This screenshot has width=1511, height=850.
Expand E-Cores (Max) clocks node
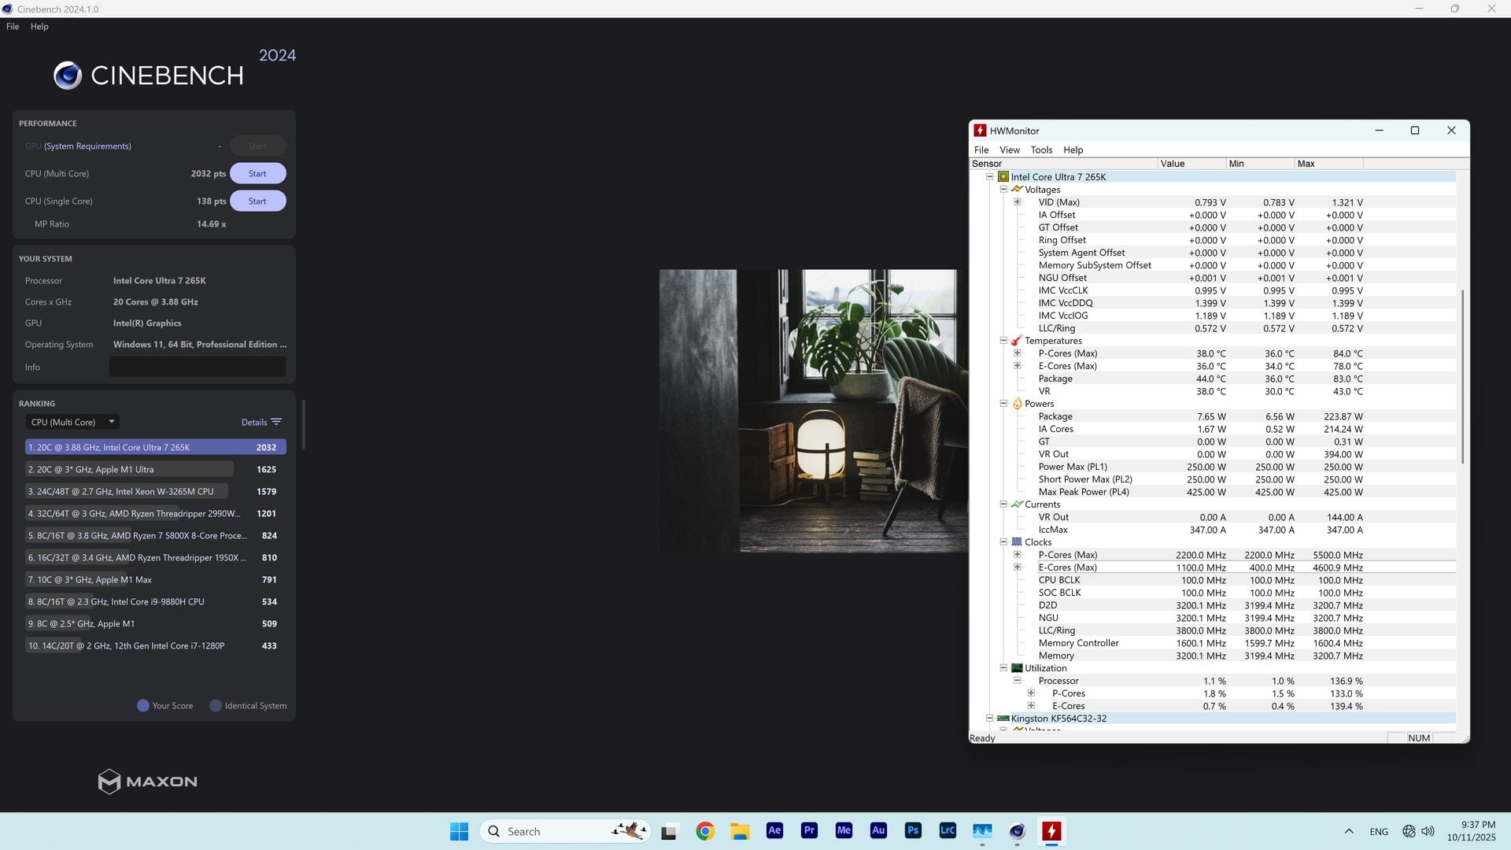coord(1017,567)
